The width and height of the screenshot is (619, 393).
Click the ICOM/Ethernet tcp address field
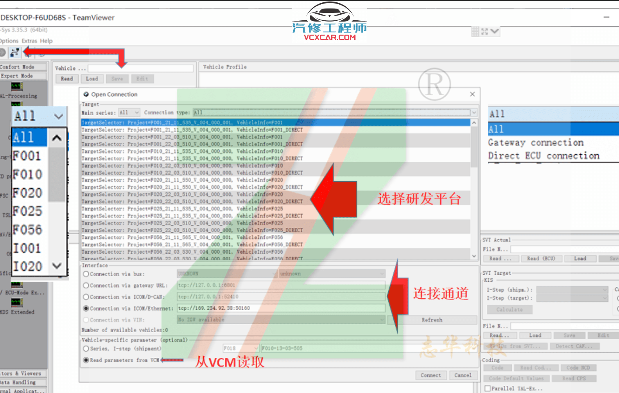pyautogui.click(x=281, y=308)
